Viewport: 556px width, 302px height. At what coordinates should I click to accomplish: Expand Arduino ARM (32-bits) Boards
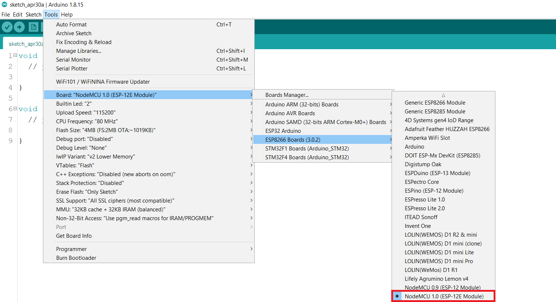click(323, 105)
